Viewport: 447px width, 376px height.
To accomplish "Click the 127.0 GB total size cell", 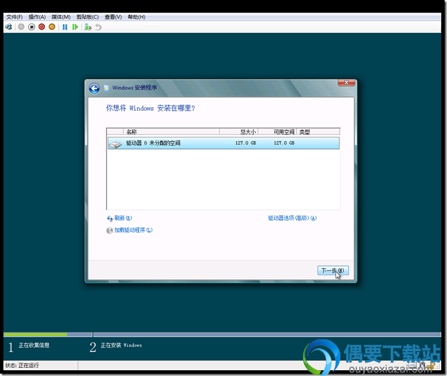I will click(246, 143).
